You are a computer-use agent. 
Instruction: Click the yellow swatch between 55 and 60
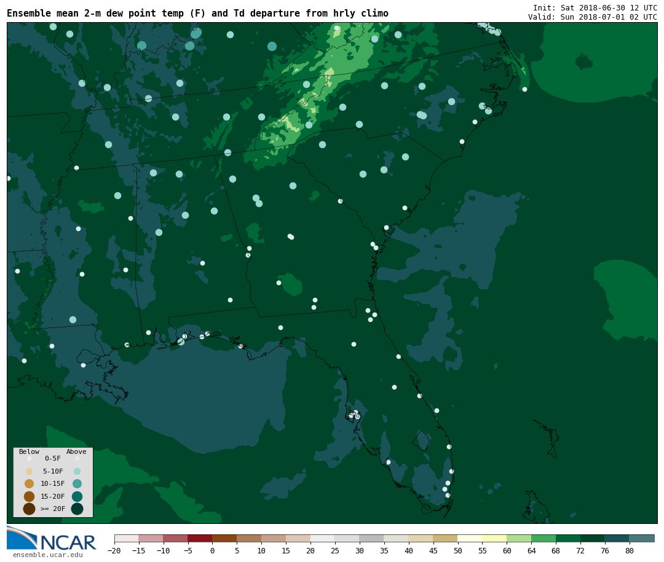495,539
